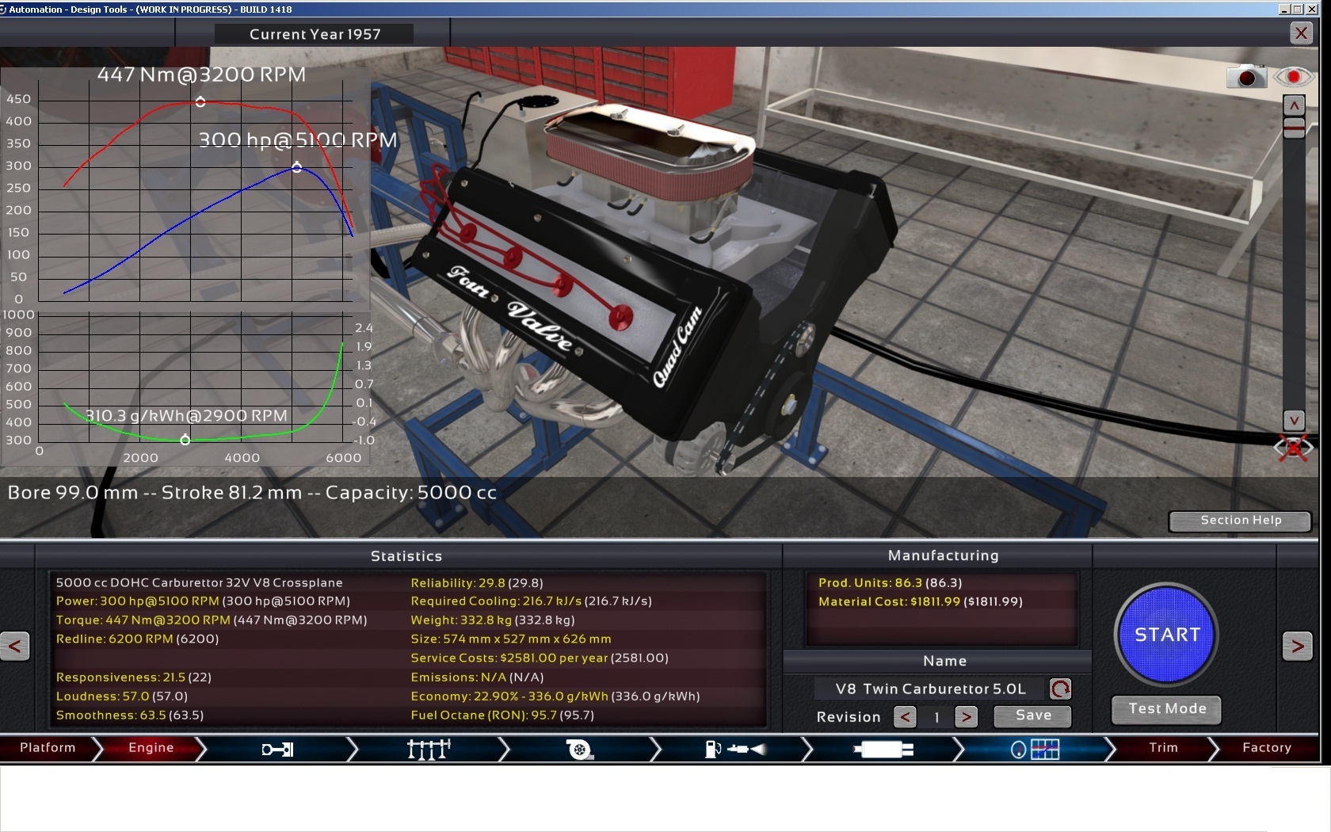
Task: Go to previous revision
Action: (905, 717)
